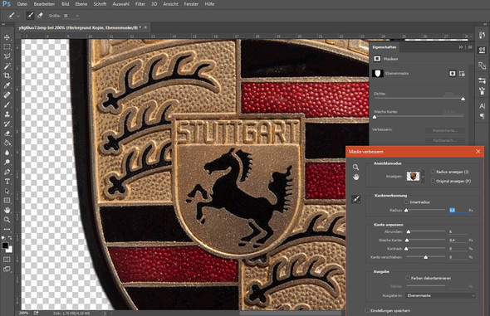Toggle Quick Mask mode icon
Screen dimensions: 490x316
point(7,260)
